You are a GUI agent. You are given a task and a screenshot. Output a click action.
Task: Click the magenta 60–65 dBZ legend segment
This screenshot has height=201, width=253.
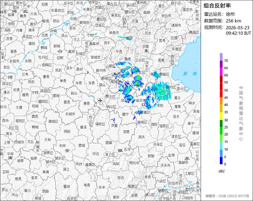tap(221, 71)
